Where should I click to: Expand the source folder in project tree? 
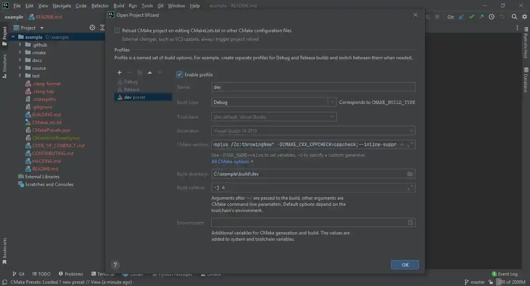tap(20, 68)
